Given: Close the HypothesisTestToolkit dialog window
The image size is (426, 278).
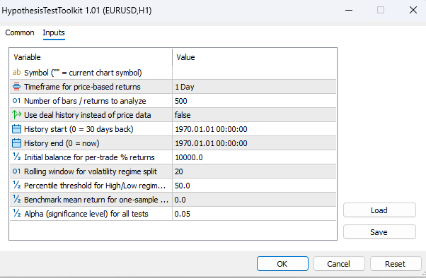Looking at the screenshot, I should (x=413, y=10).
